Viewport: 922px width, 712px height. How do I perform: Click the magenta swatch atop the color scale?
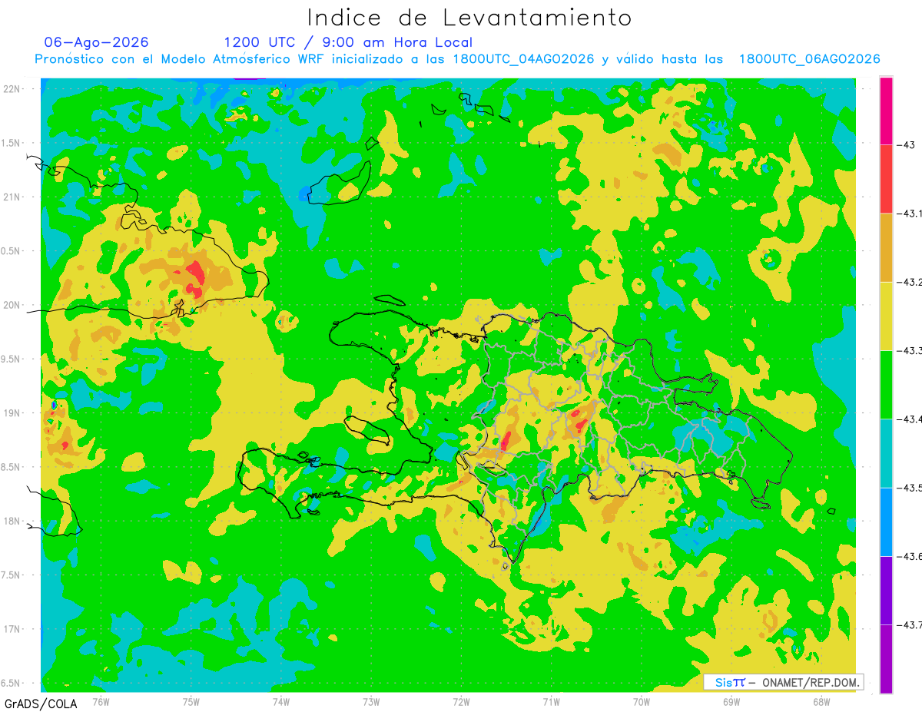pos(886,111)
